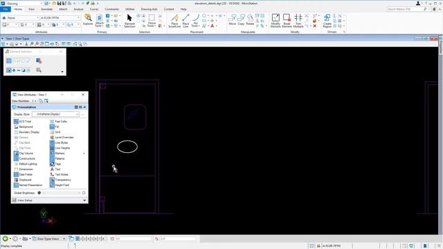
Task: Click the user account icon in title bar
Action: click(418, 3)
